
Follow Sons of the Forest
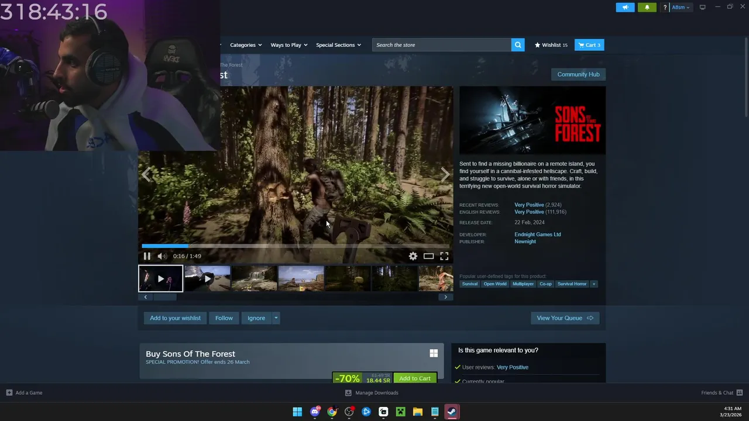coord(224,318)
